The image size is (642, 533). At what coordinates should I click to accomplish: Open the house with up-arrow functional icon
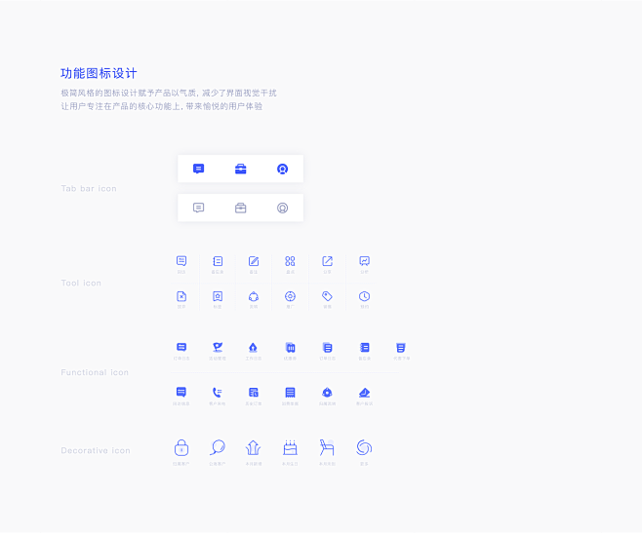253,347
